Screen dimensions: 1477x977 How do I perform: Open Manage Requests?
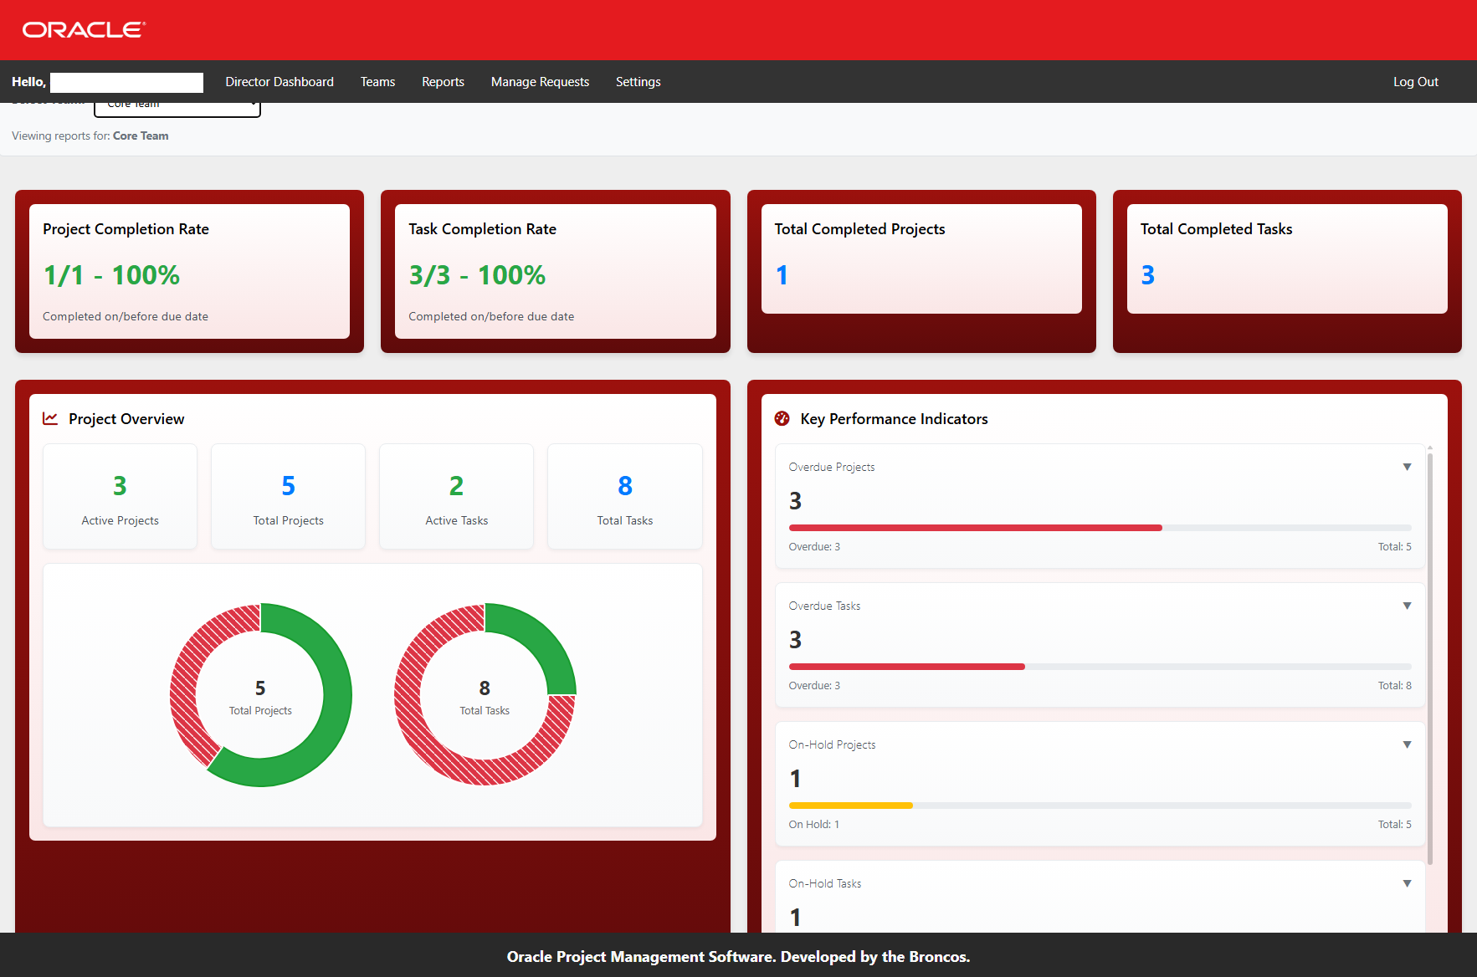[540, 81]
